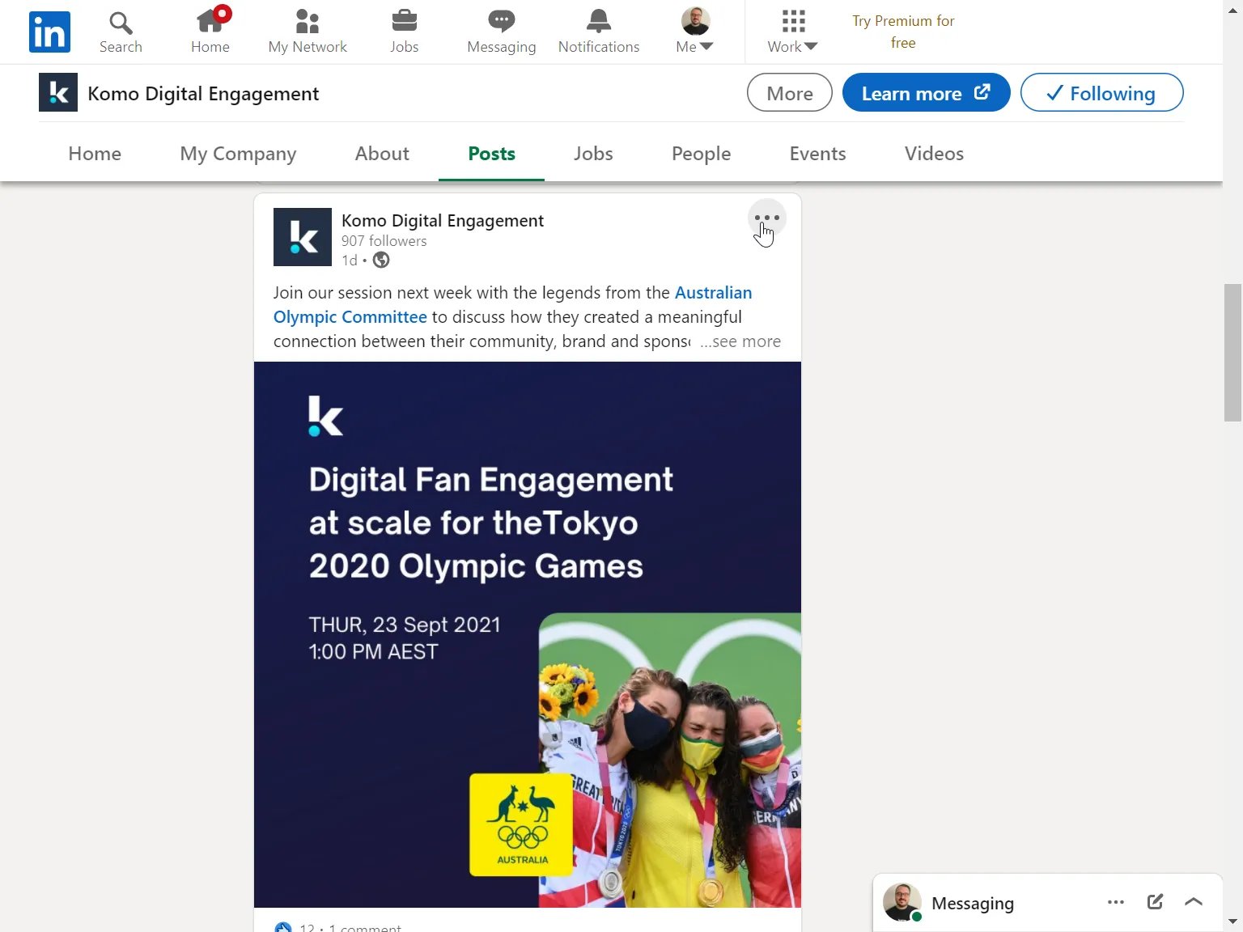
Task: Click the LinkedIn logo icon
Action: 49,32
